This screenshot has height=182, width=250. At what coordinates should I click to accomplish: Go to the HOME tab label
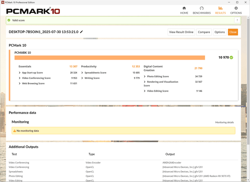point(184,13)
